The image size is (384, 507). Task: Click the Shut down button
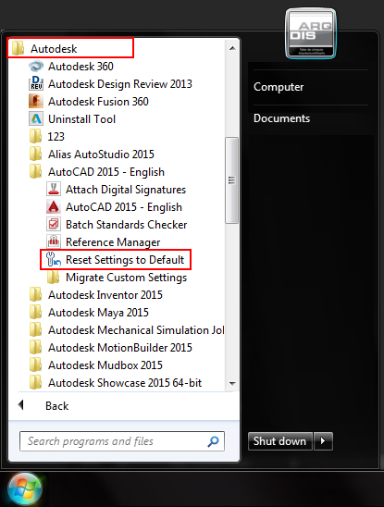coord(280,441)
